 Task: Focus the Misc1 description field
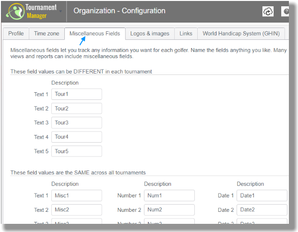77,195
